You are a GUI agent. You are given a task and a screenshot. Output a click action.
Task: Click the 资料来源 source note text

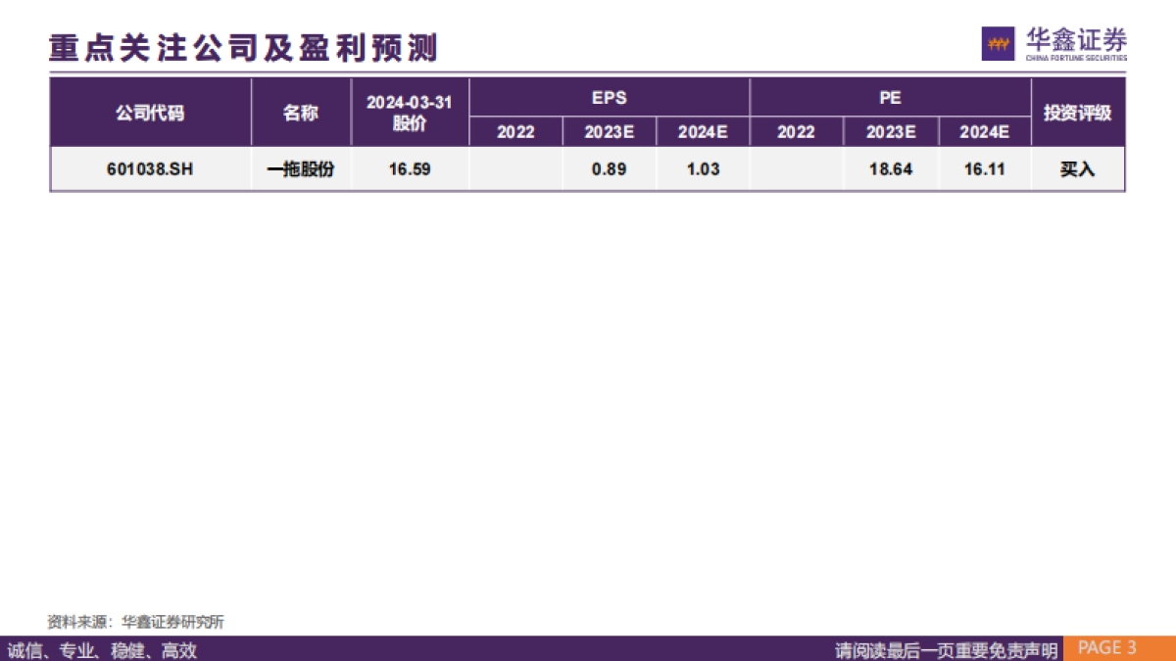[137, 619]
